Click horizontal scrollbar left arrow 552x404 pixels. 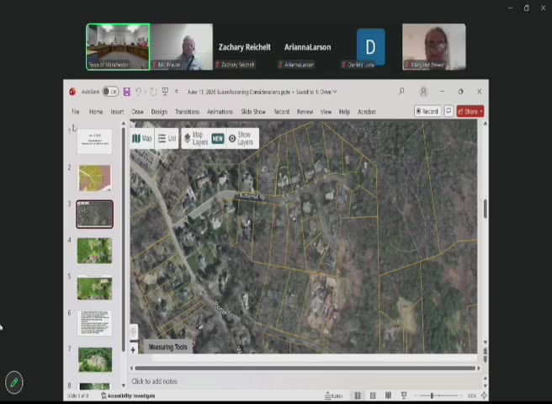(131, 368)
